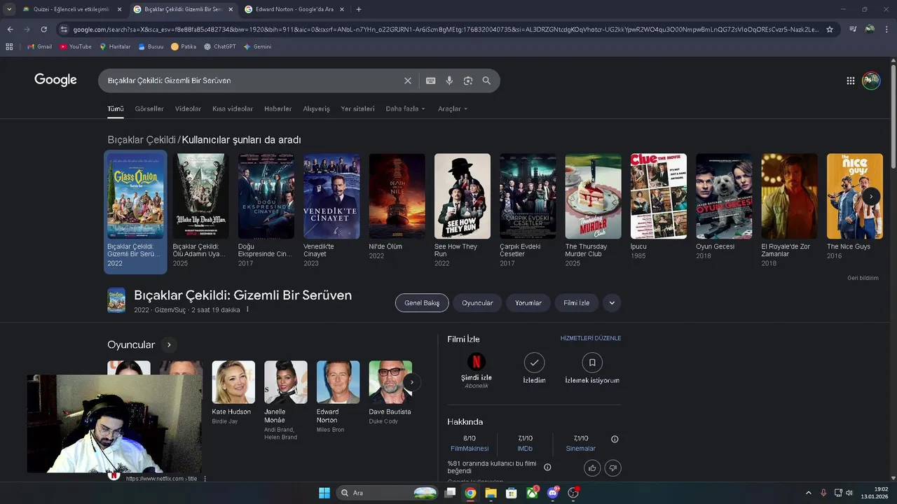Click the page vertical scrollbar
The width and height of the screenshot is (897, 504).
pyautogui.click(x=893, y=115)
